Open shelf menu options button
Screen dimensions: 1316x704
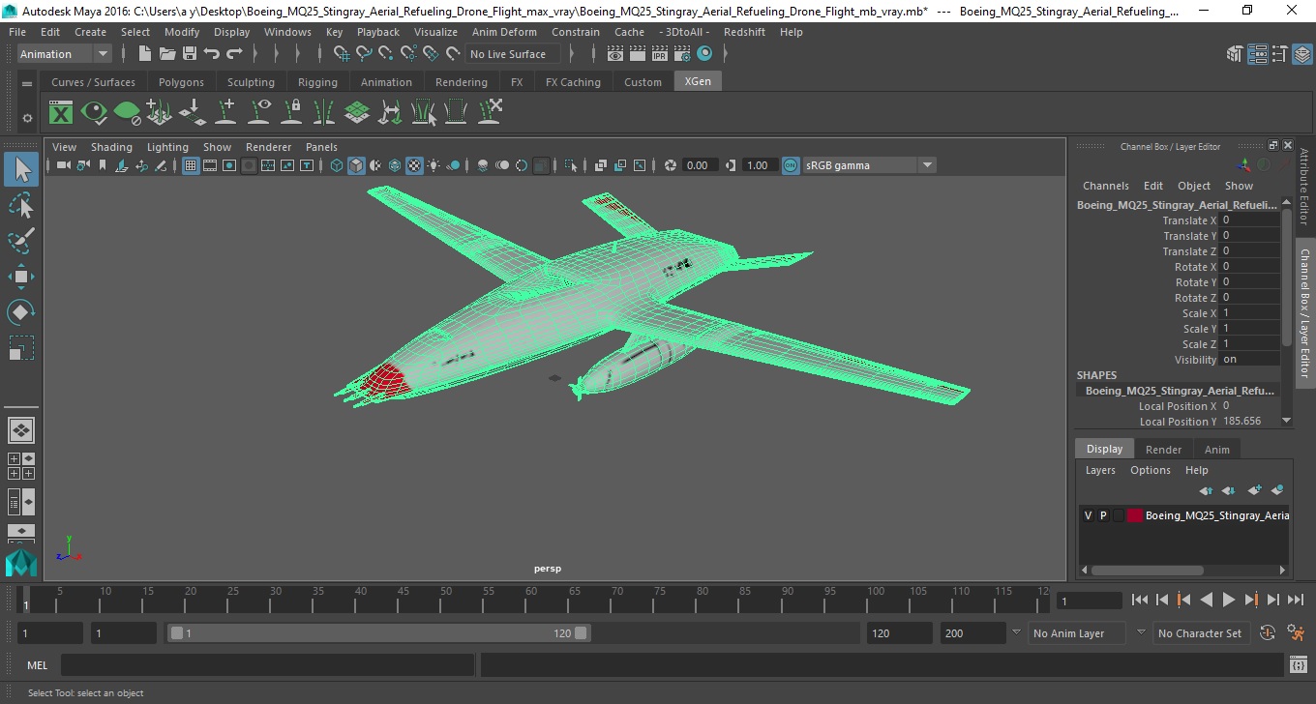coord(27,84)
